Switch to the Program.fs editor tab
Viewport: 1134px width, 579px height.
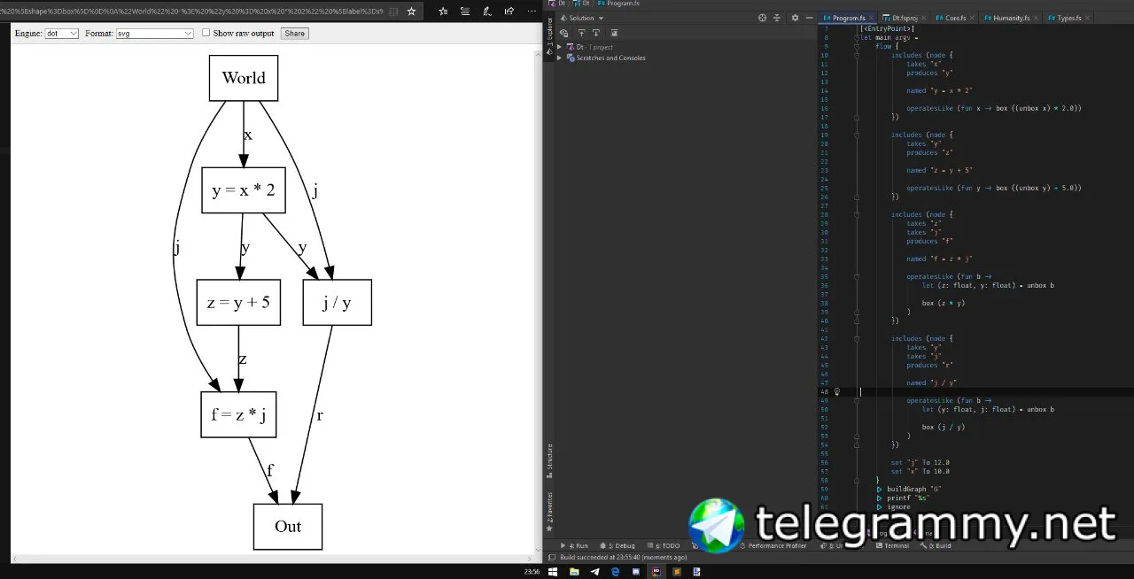click(x=849, y=18)
